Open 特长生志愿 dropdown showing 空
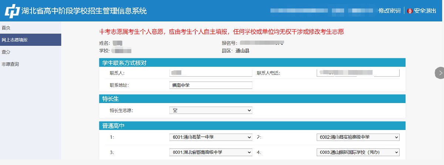The height and width of the screenshot is (165, 444). click(x=211, y=110)
